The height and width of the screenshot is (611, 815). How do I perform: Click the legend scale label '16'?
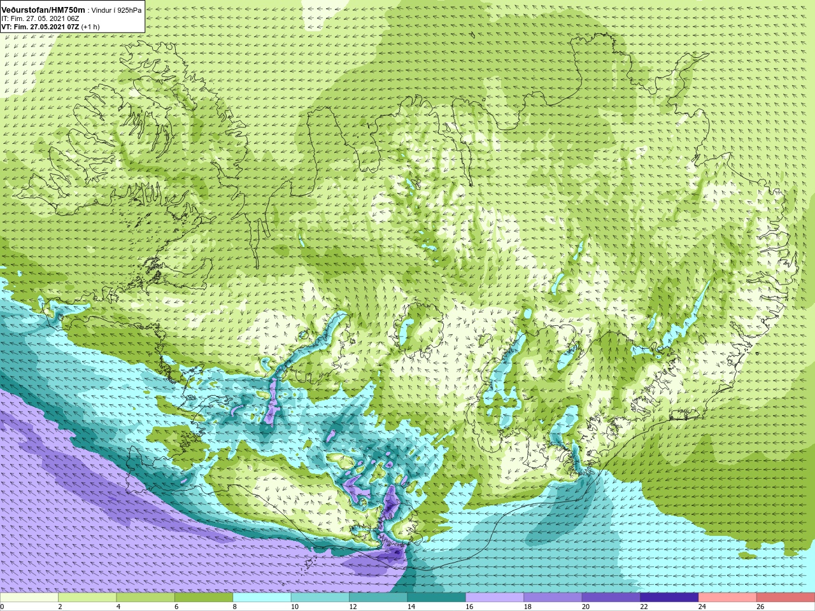coord(470,607)
